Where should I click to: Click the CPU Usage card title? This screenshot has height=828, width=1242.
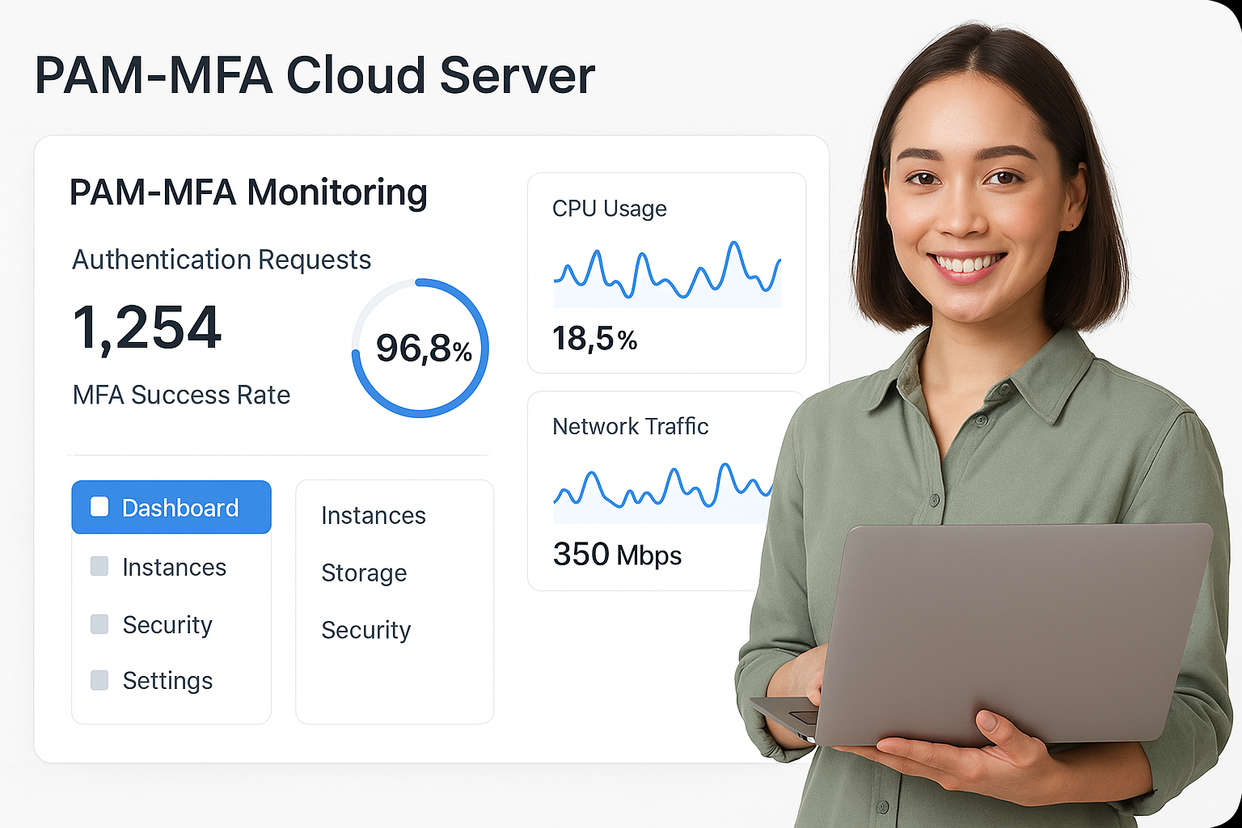[609, 209]
